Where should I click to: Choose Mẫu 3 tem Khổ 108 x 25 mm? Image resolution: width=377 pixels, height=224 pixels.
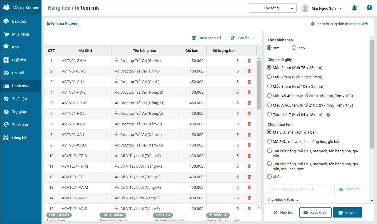269,86
